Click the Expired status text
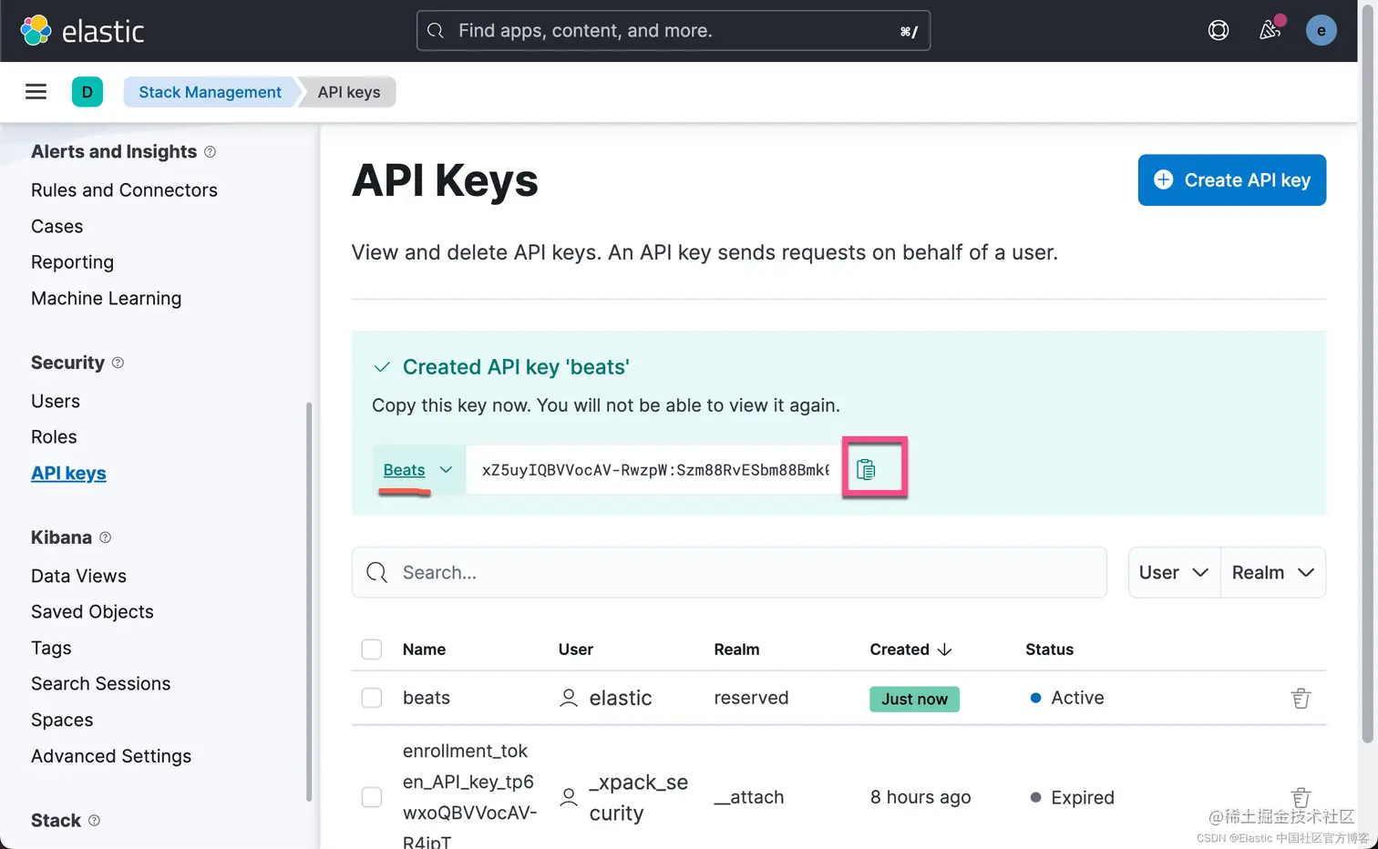 tap(1083, 797)
